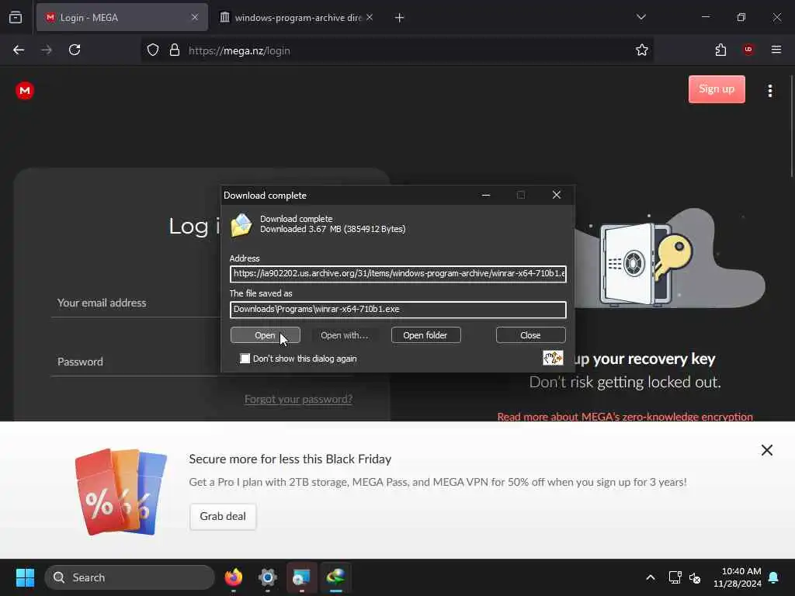Click the taskbar Search box
The height and width of the screenshot is (596, 795).
130,577
